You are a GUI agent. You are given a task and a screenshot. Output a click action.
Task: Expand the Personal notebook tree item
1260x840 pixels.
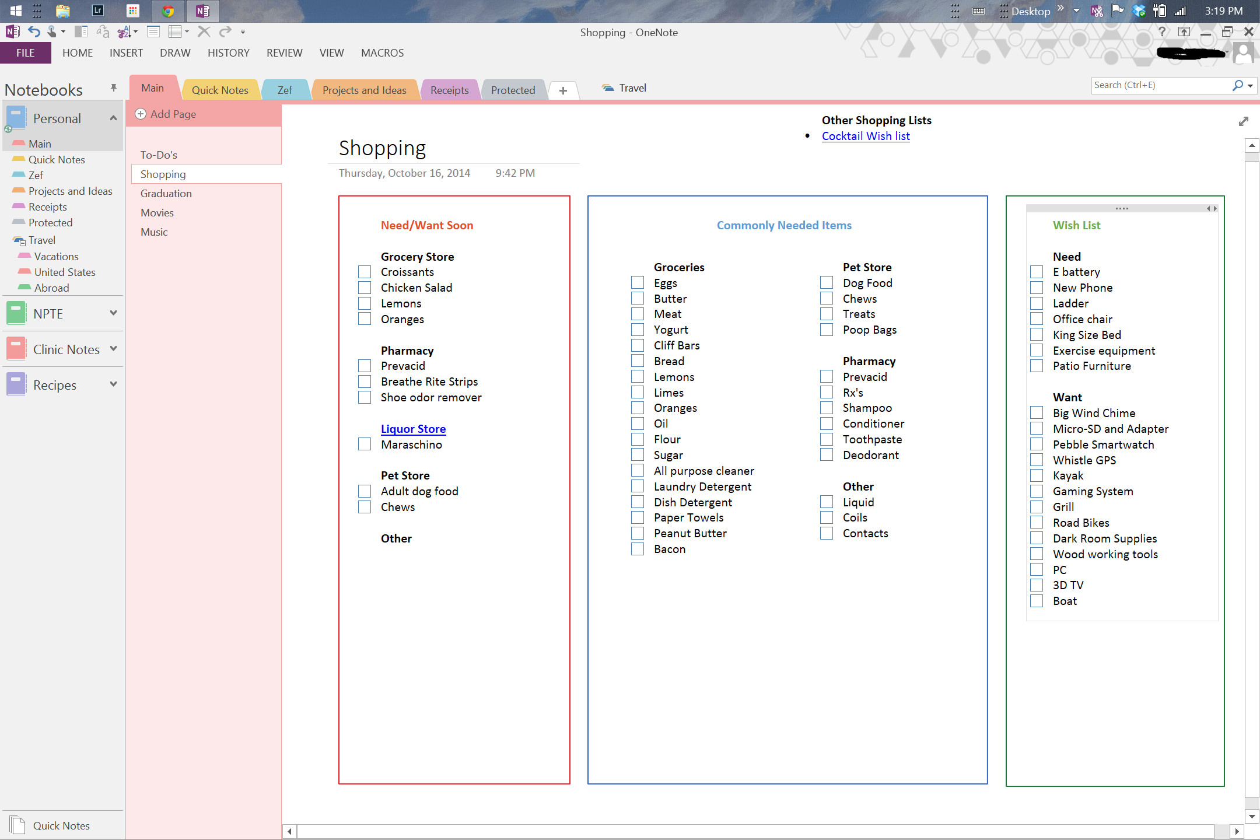click(x=113, y=118)
